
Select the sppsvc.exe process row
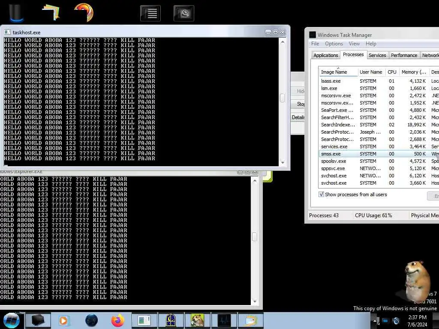[379, 168]
